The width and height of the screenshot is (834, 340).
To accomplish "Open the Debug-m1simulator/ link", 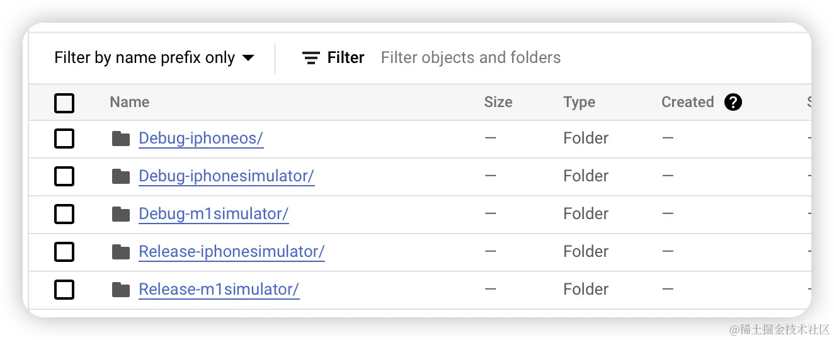I will (213, 214).
